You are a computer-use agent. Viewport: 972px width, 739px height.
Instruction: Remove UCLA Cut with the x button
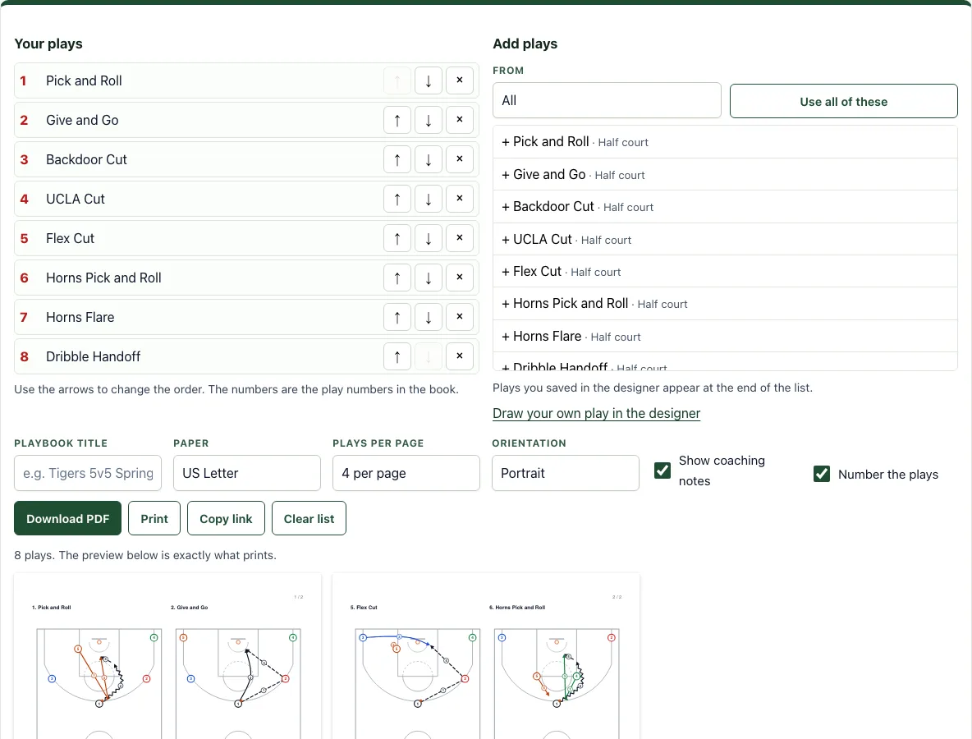(x=460, y=199)
